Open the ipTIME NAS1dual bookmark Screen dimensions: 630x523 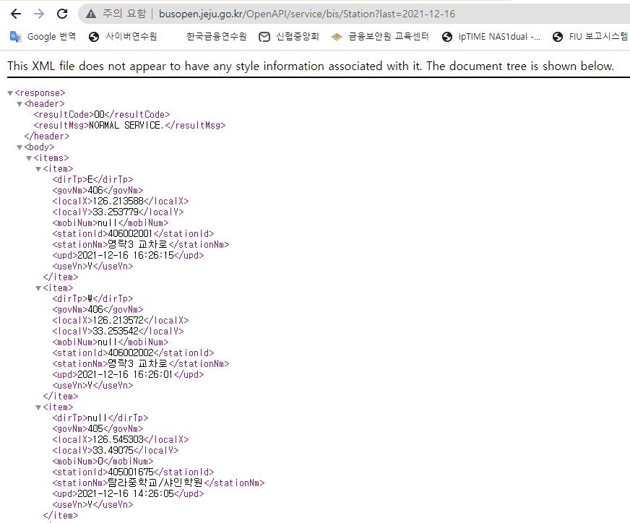click(491, 37)
